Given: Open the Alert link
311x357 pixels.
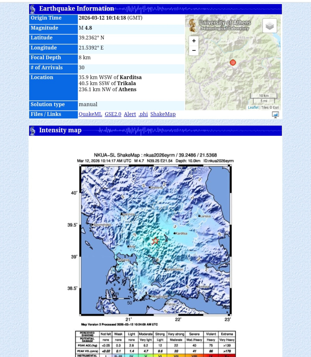Looking at the screenshot, I should click(130, 114).
